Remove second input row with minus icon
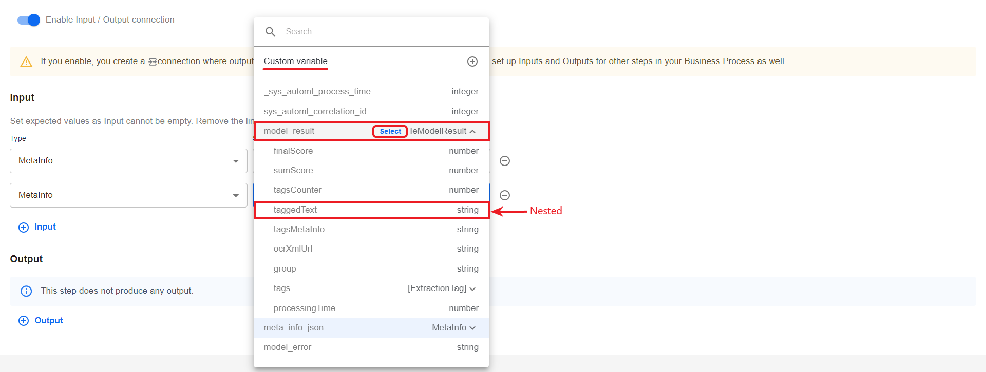Image resolution: width=986 pixels, height=372 pixels. pos(505,195)
